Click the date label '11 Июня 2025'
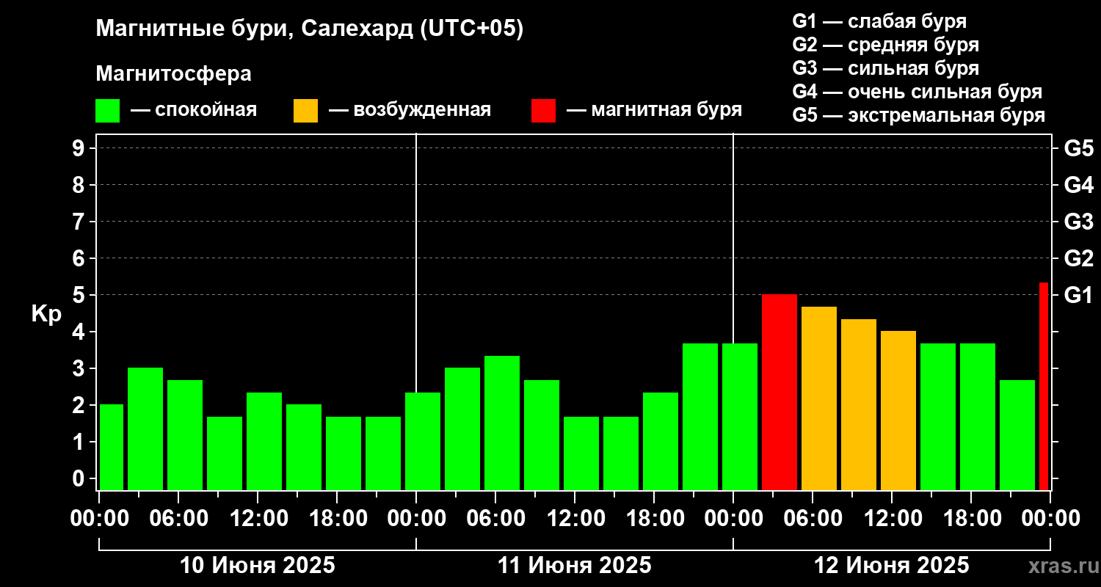 (575, 566)
